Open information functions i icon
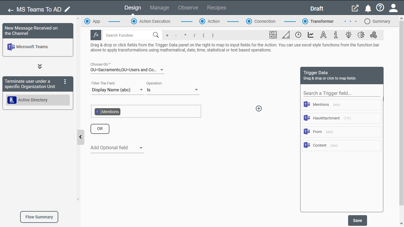The height and width of the screenshot is (227, 404). click(336, 35)
